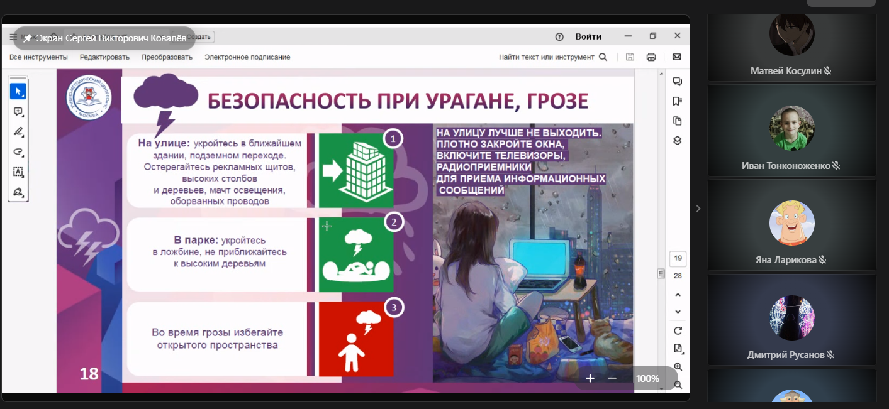Increase zoom with the overlay plus button
The image size is (889, 409).
coord(590,378)
